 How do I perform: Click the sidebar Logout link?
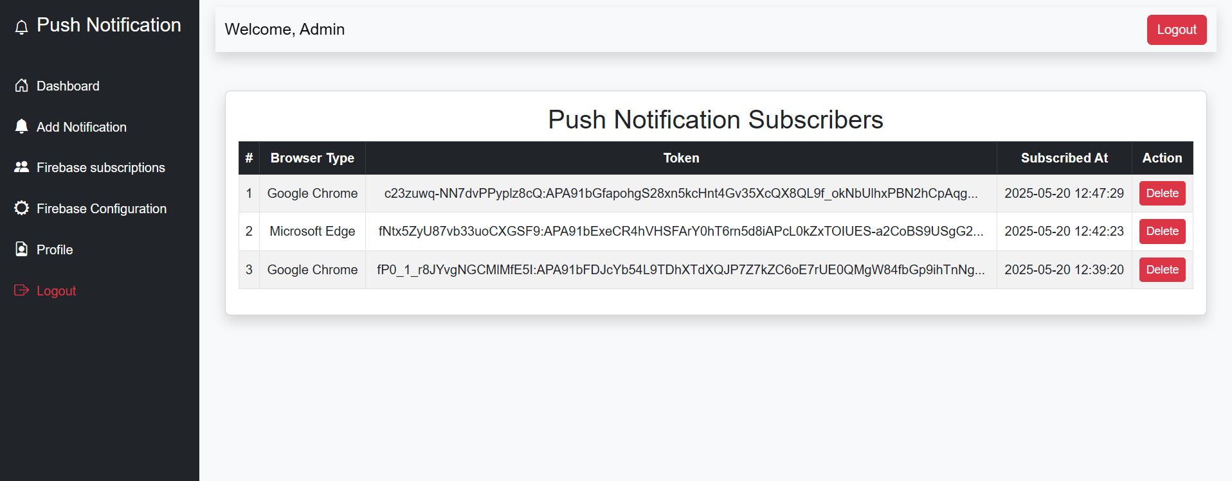coord(56,291)
